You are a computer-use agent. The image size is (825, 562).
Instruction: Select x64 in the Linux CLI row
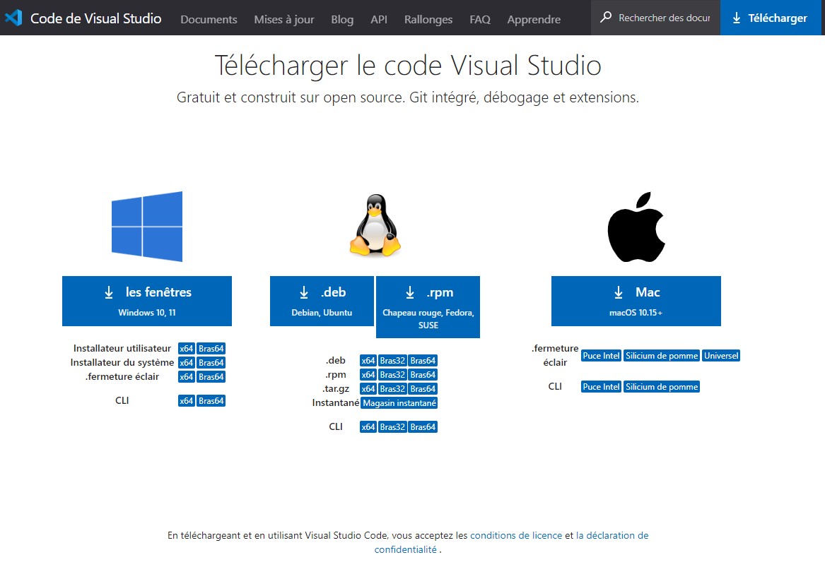pyautogui.click(x=368, y=427)
